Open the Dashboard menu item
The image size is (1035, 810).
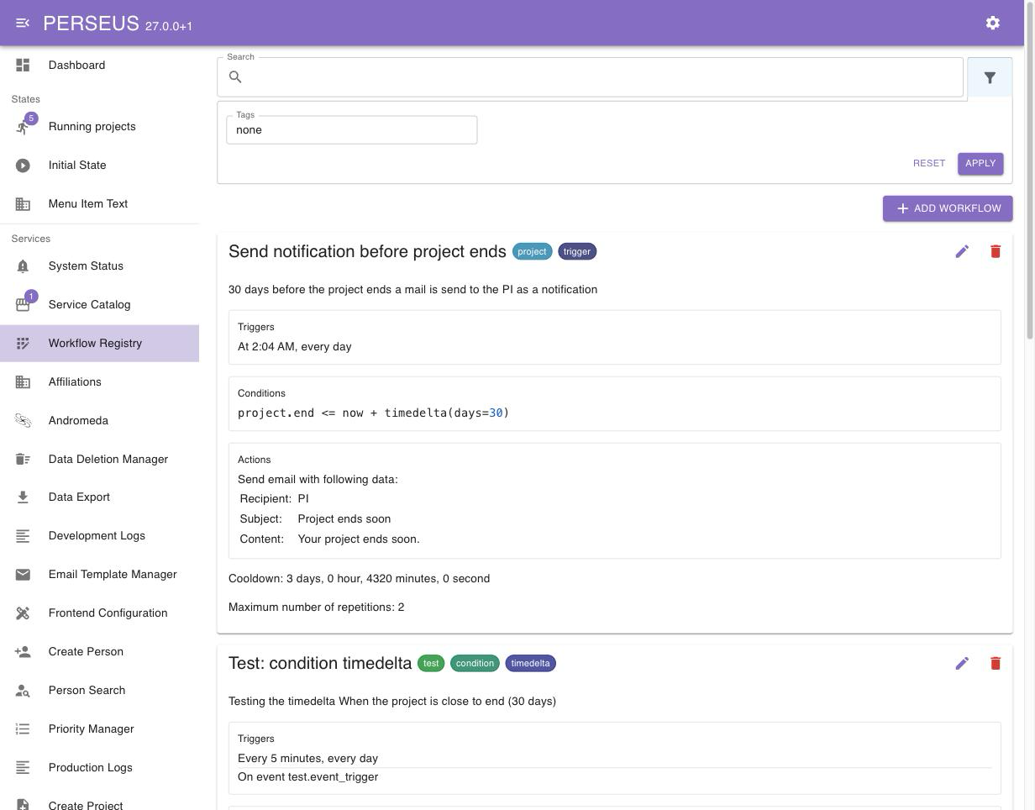coord(99,65)
